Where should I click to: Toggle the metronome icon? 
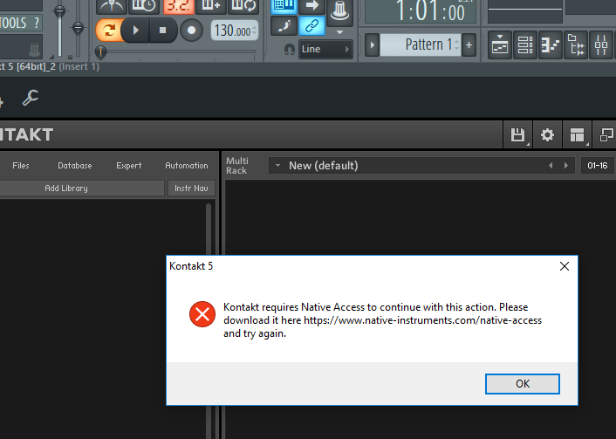[x=112, y=5]
